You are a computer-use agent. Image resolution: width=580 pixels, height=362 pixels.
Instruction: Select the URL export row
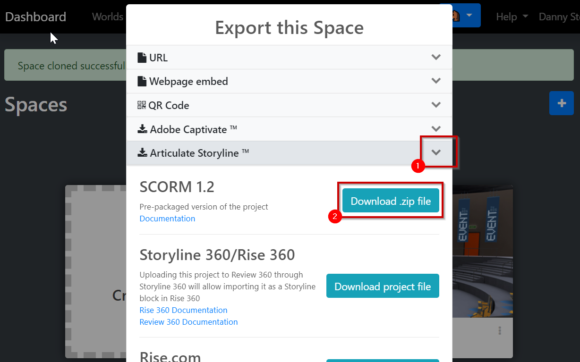coord(289,58)
